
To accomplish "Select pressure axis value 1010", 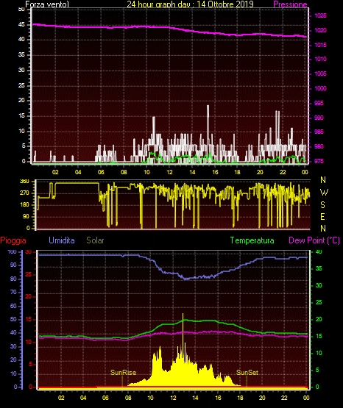I will (320, 59).
